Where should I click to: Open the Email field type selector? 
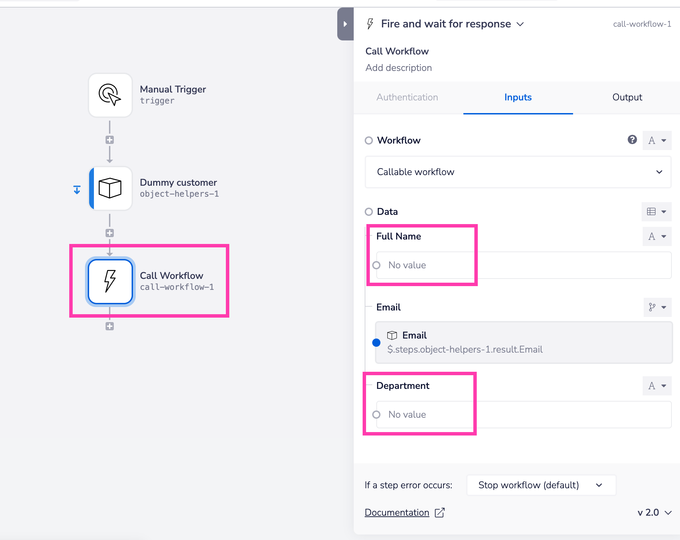click(657, 307)
